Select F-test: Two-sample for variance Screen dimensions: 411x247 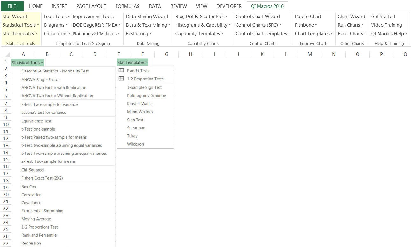[x=49, y=104]
